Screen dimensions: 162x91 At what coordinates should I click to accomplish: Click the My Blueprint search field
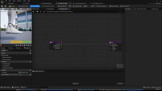click(x=18, y=51)
